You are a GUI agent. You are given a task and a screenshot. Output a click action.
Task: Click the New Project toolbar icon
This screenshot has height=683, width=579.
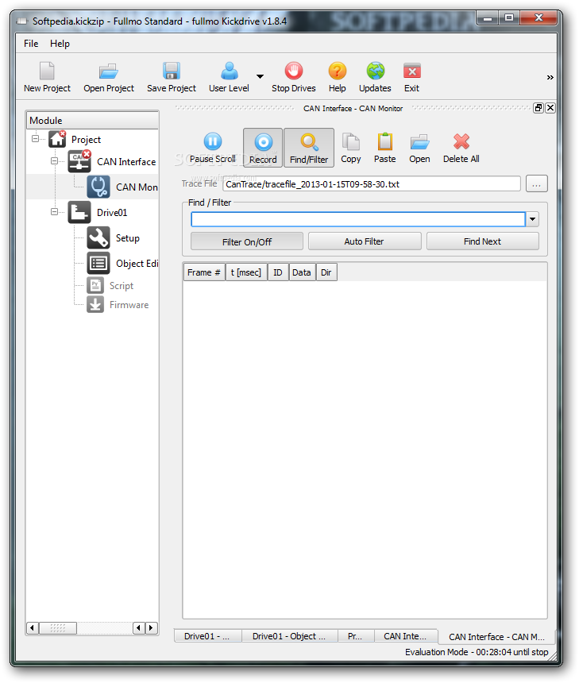(47, 71)
